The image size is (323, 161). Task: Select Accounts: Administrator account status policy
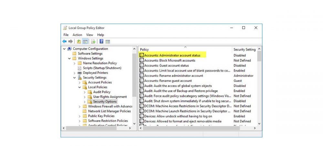point(172,55)
